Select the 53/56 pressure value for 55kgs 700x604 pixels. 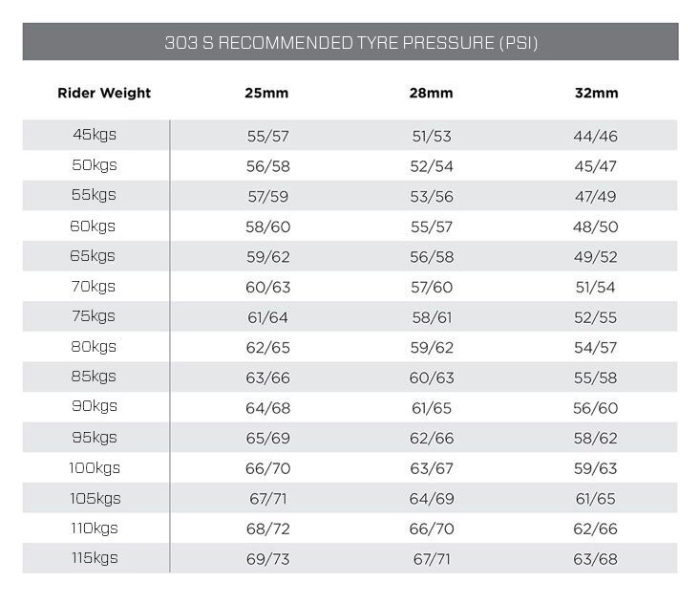(x=432, y=197)
